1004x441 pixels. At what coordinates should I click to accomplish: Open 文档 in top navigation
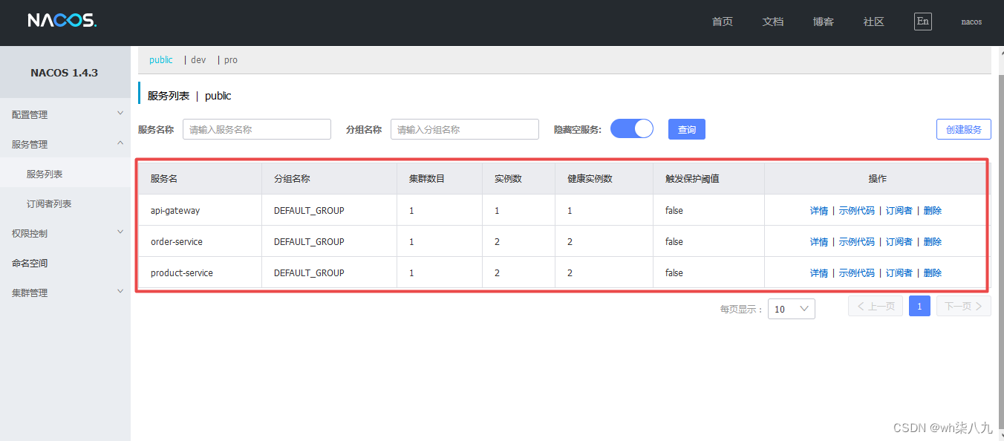(x=773, y=22)
